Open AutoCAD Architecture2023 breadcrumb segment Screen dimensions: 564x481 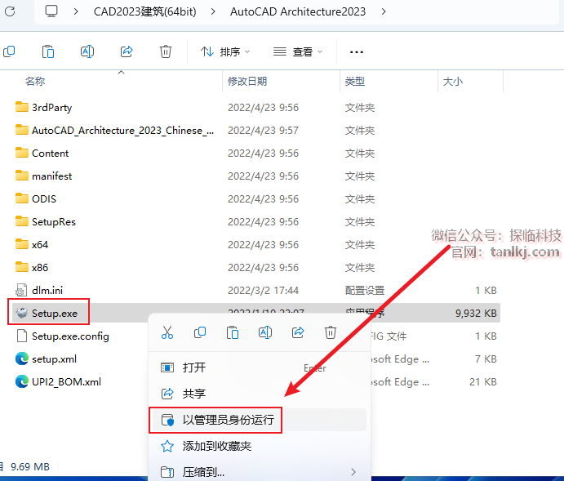(298, 11)
